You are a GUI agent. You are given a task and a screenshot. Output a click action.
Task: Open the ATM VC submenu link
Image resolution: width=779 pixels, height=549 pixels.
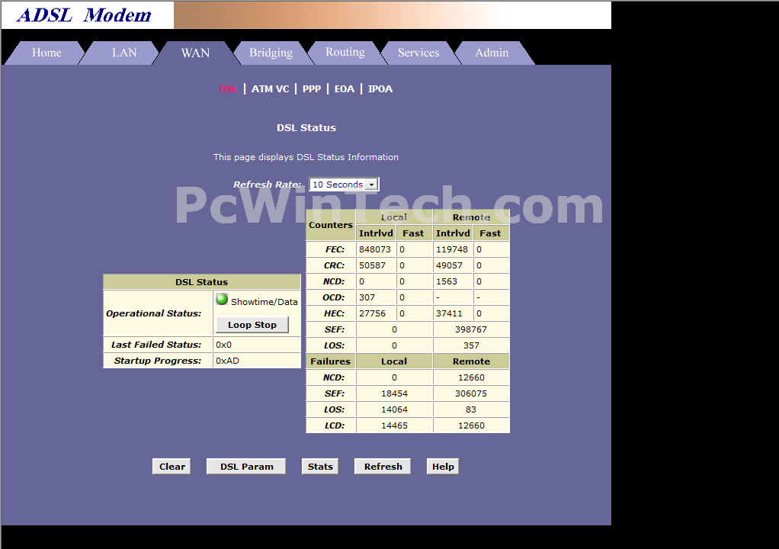pos(271,89)
